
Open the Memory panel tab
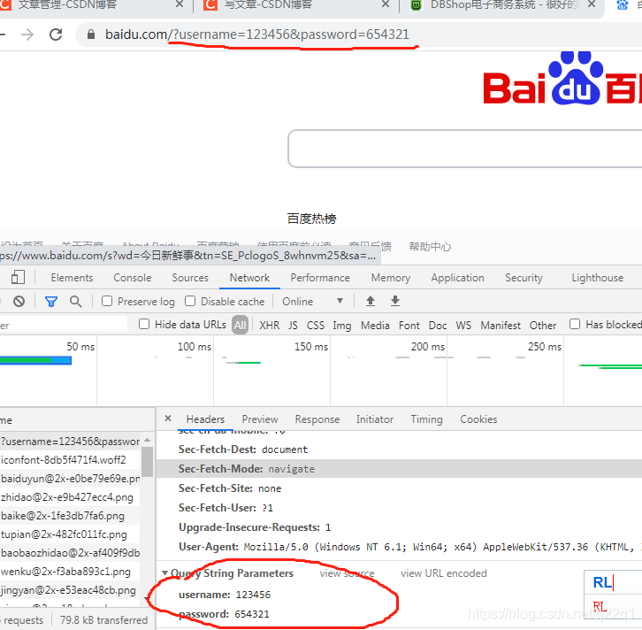tap(391, 278)
